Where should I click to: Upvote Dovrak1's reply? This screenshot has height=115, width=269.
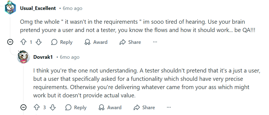37,108
